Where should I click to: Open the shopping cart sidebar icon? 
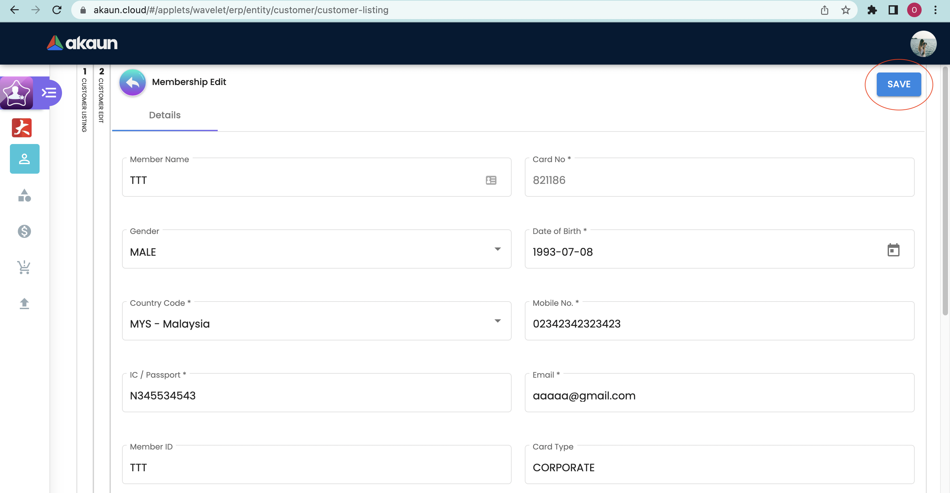click(24, 267)
